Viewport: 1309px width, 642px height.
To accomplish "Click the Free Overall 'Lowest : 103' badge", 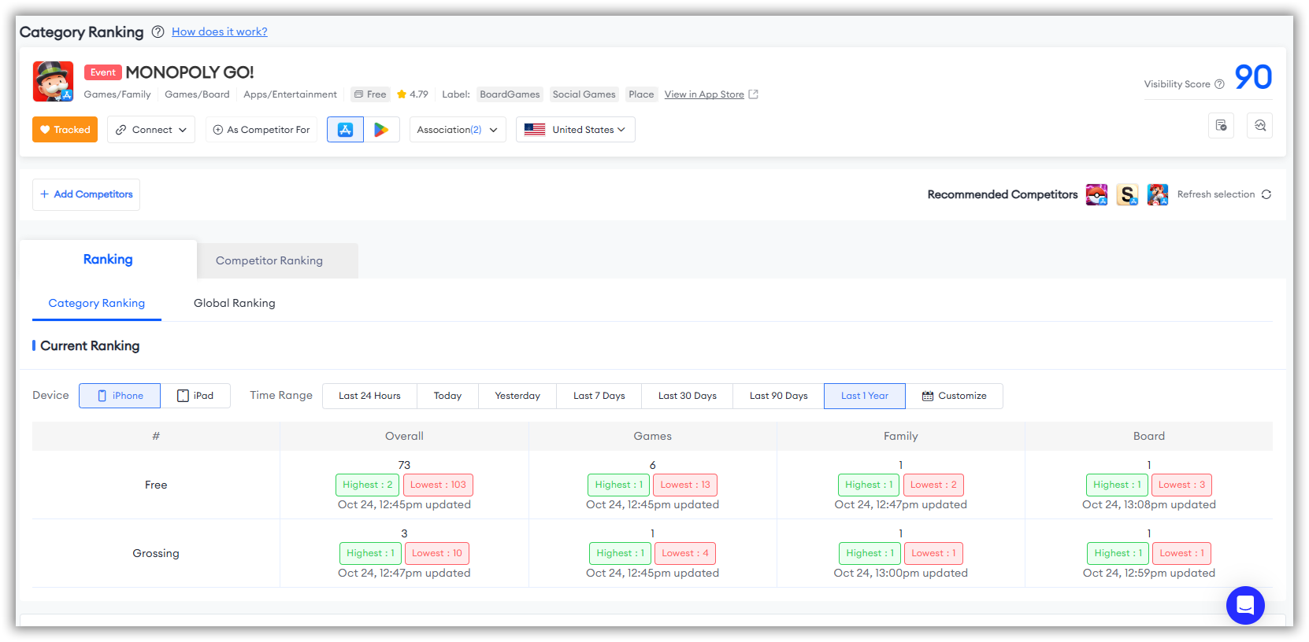I will pos(438,485).
